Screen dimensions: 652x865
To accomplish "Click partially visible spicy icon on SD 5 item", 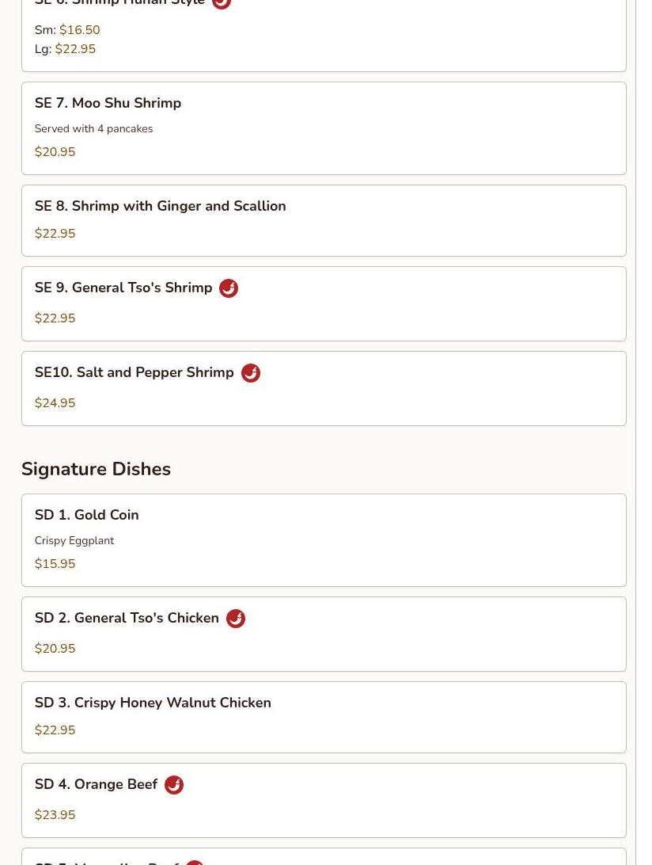I will pos(195,863).
